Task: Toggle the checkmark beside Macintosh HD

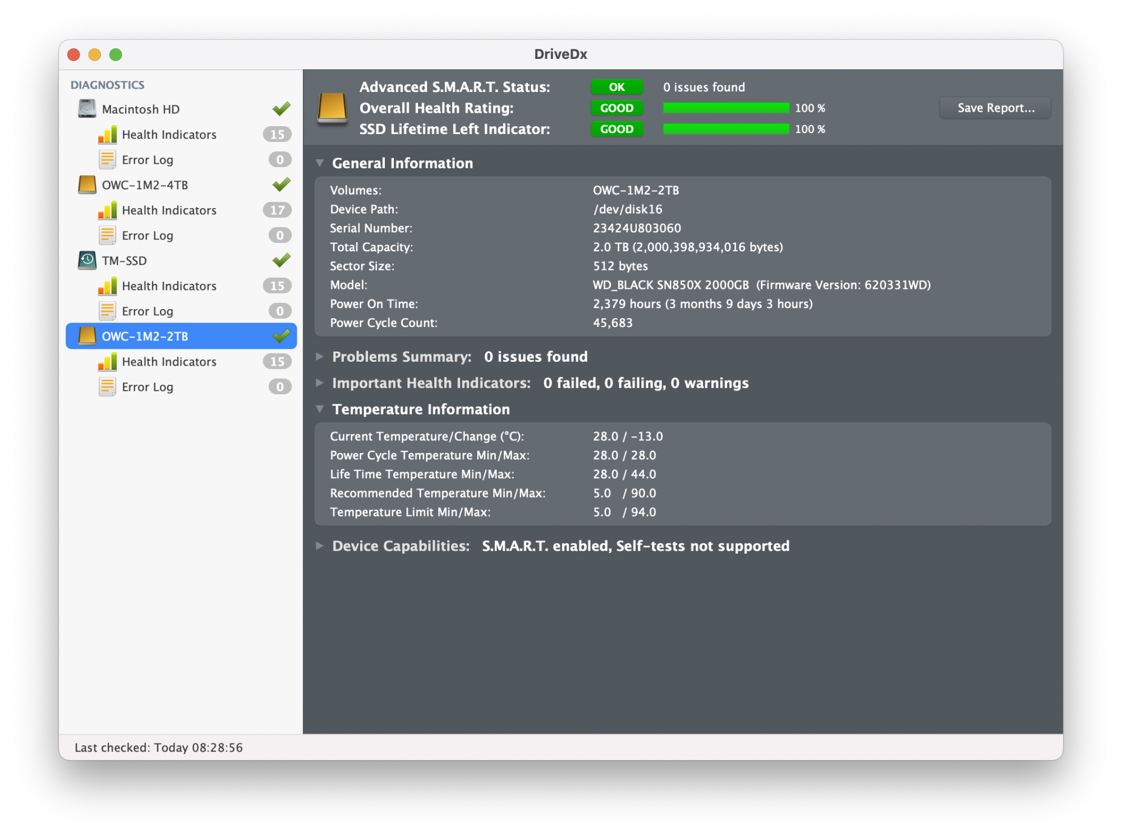Action: [280, 108]
